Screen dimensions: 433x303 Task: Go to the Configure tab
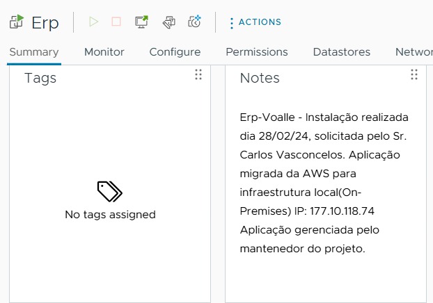(175, 52)
